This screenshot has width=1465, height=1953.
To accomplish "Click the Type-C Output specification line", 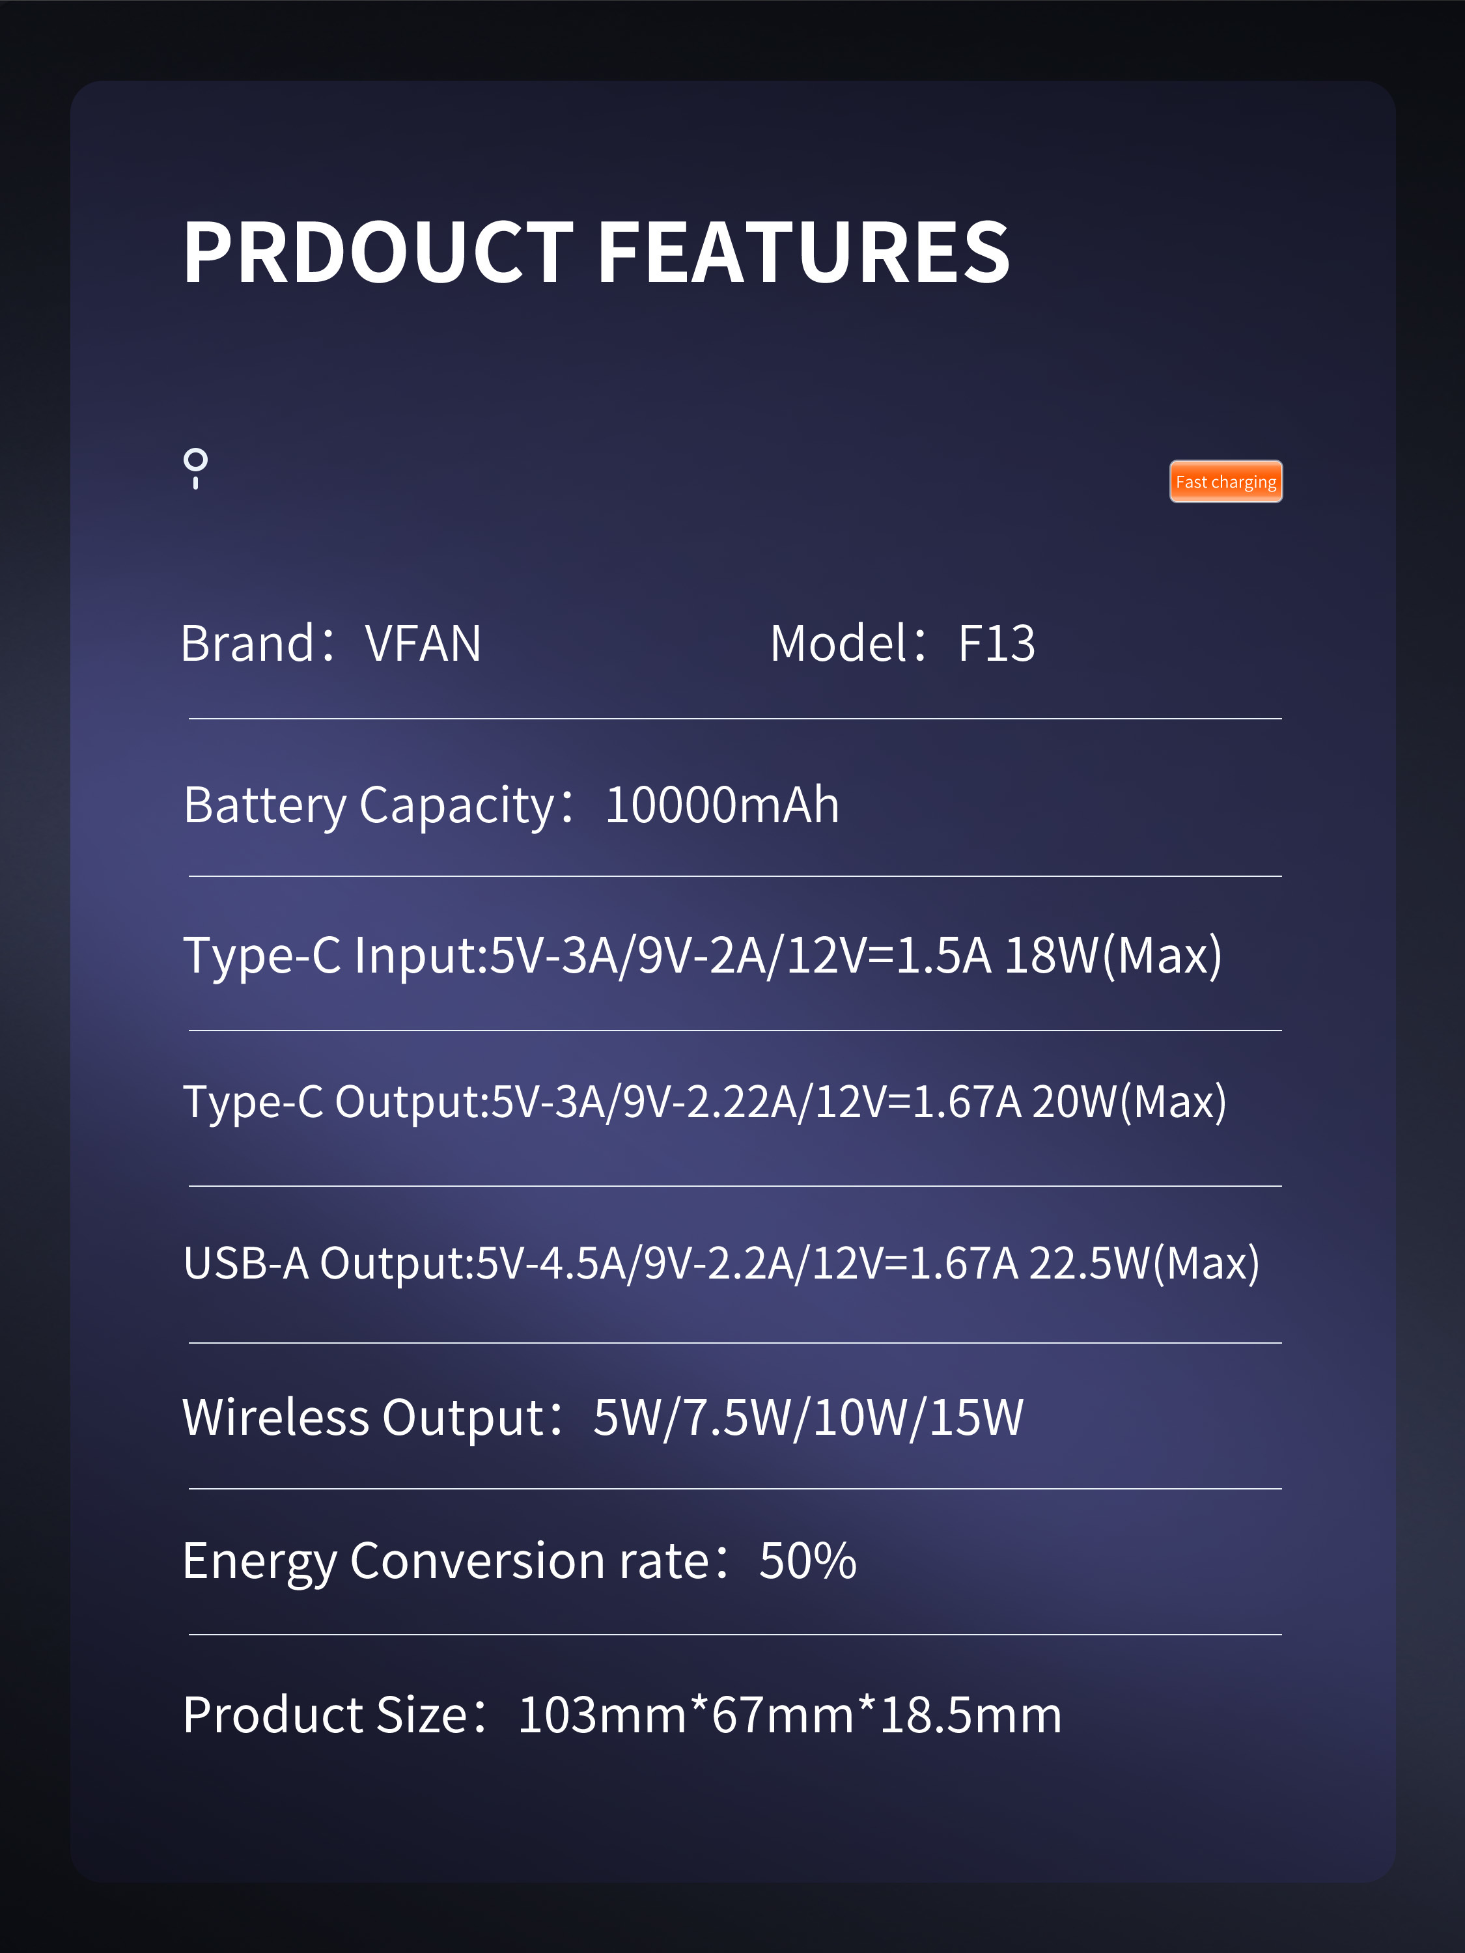I will point(705,1103).
